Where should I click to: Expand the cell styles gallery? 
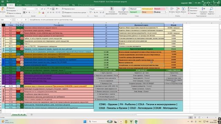pyautogui.click(x=167, y=13)
